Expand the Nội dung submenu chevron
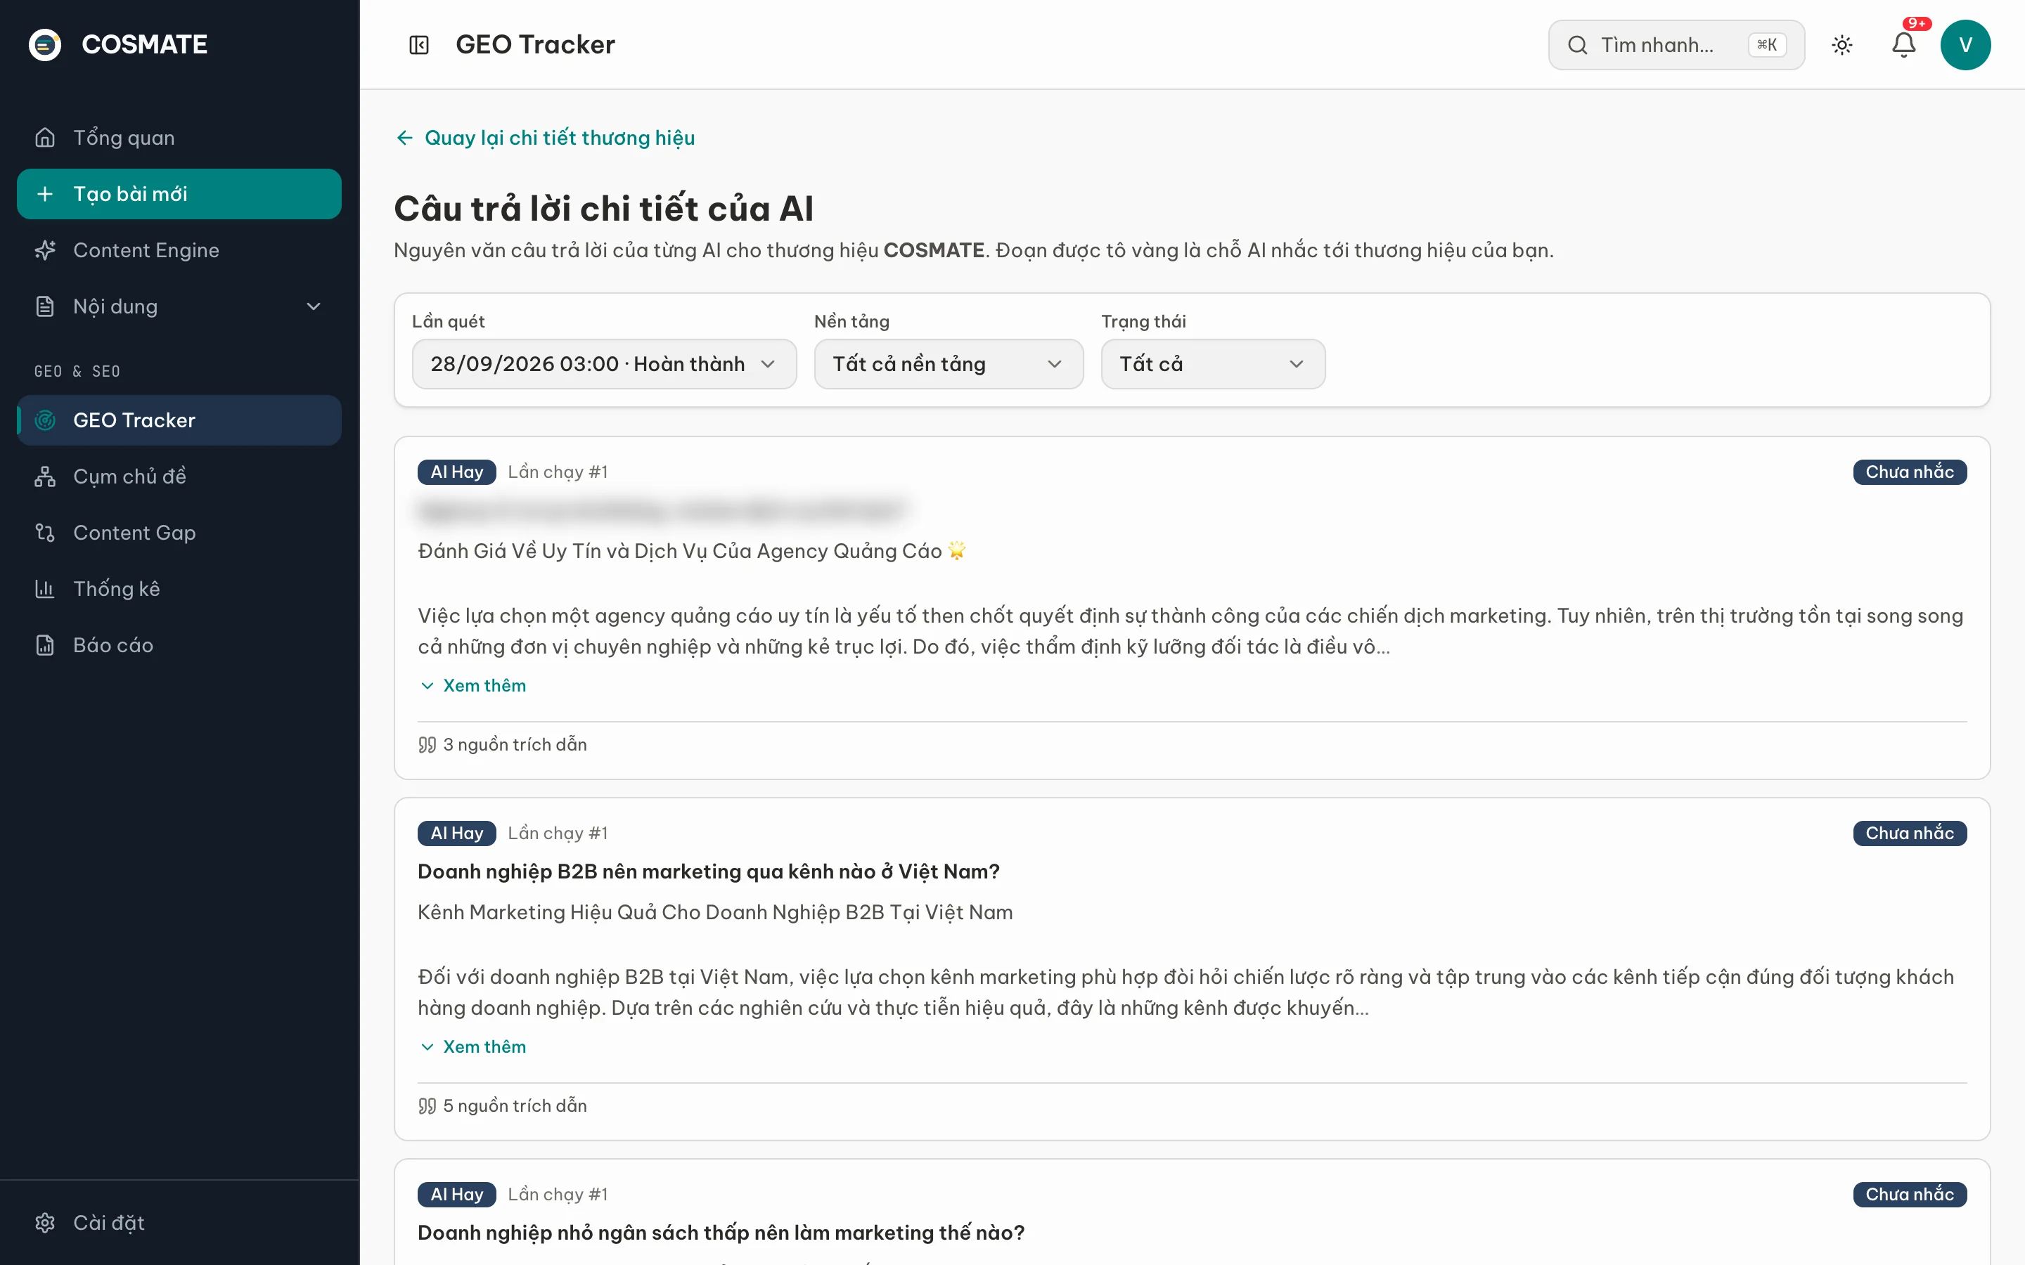 coord(314,306)
